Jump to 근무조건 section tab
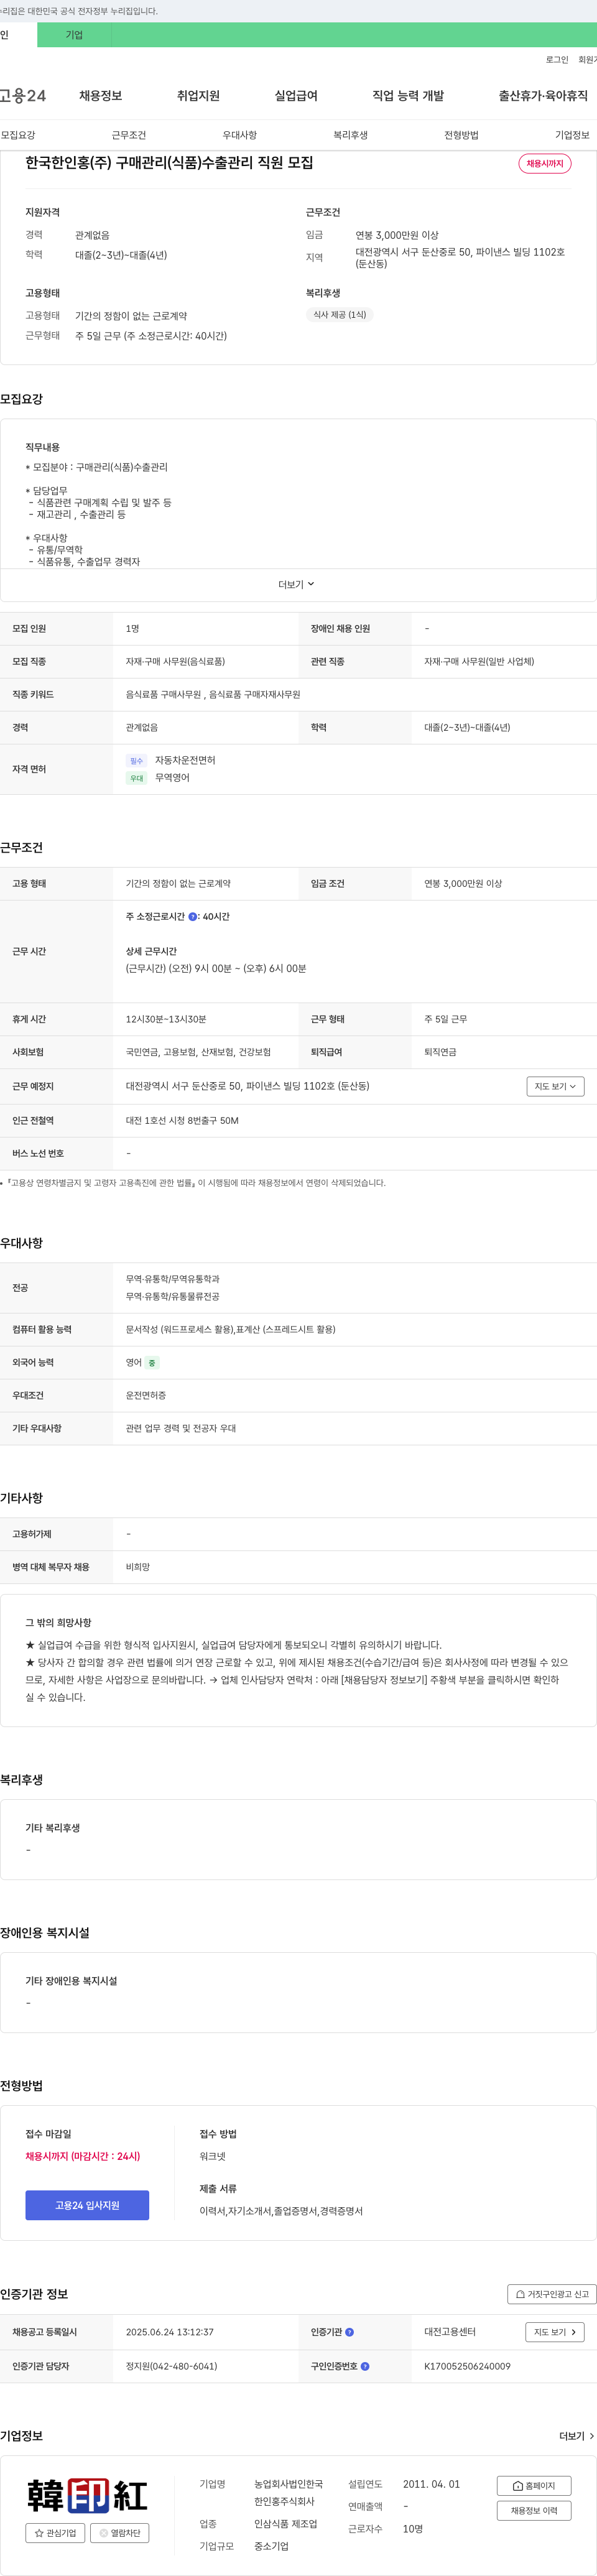The width and height of the screenshot is (597, 2576). click(x=129, y=135)
